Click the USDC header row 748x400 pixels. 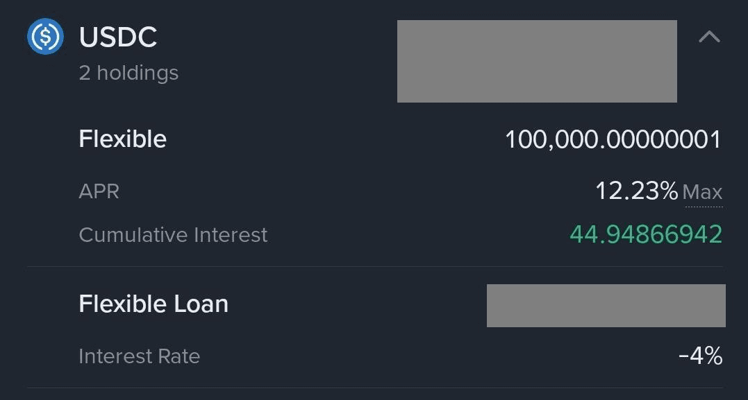coord(375,53)
